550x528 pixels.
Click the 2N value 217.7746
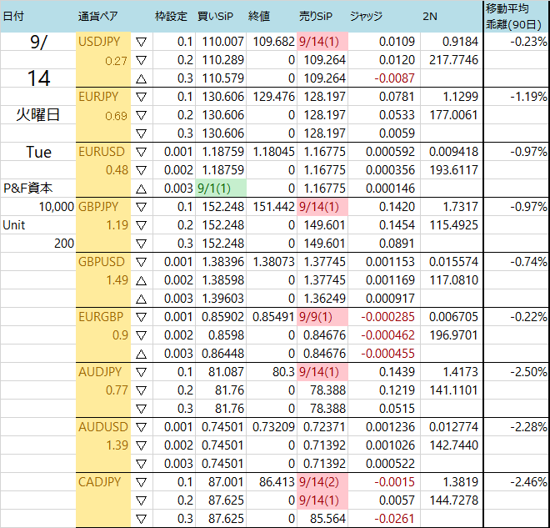tap(453, 60)
